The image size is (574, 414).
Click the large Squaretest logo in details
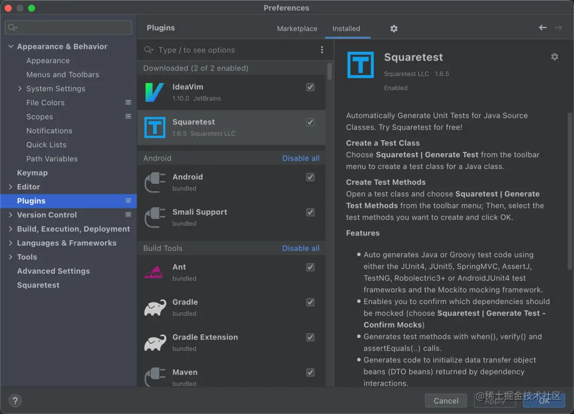(360, 65)
